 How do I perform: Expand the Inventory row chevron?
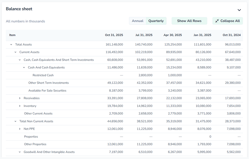click(20, 106)
